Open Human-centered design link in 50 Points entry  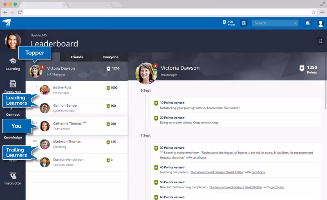[x=236, y=187]
